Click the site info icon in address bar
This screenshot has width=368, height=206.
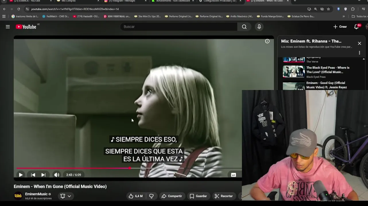tap(27, 9)
